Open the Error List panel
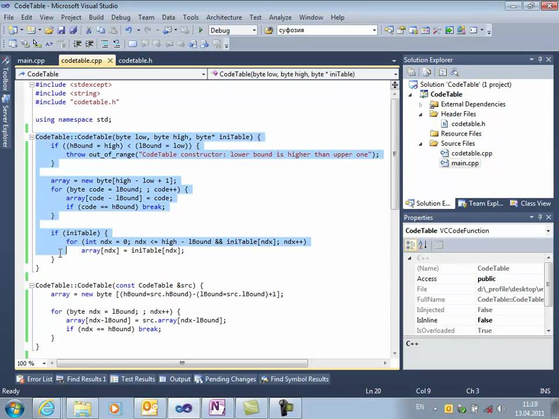Screen dimensions: 559x419 point(35,379)
